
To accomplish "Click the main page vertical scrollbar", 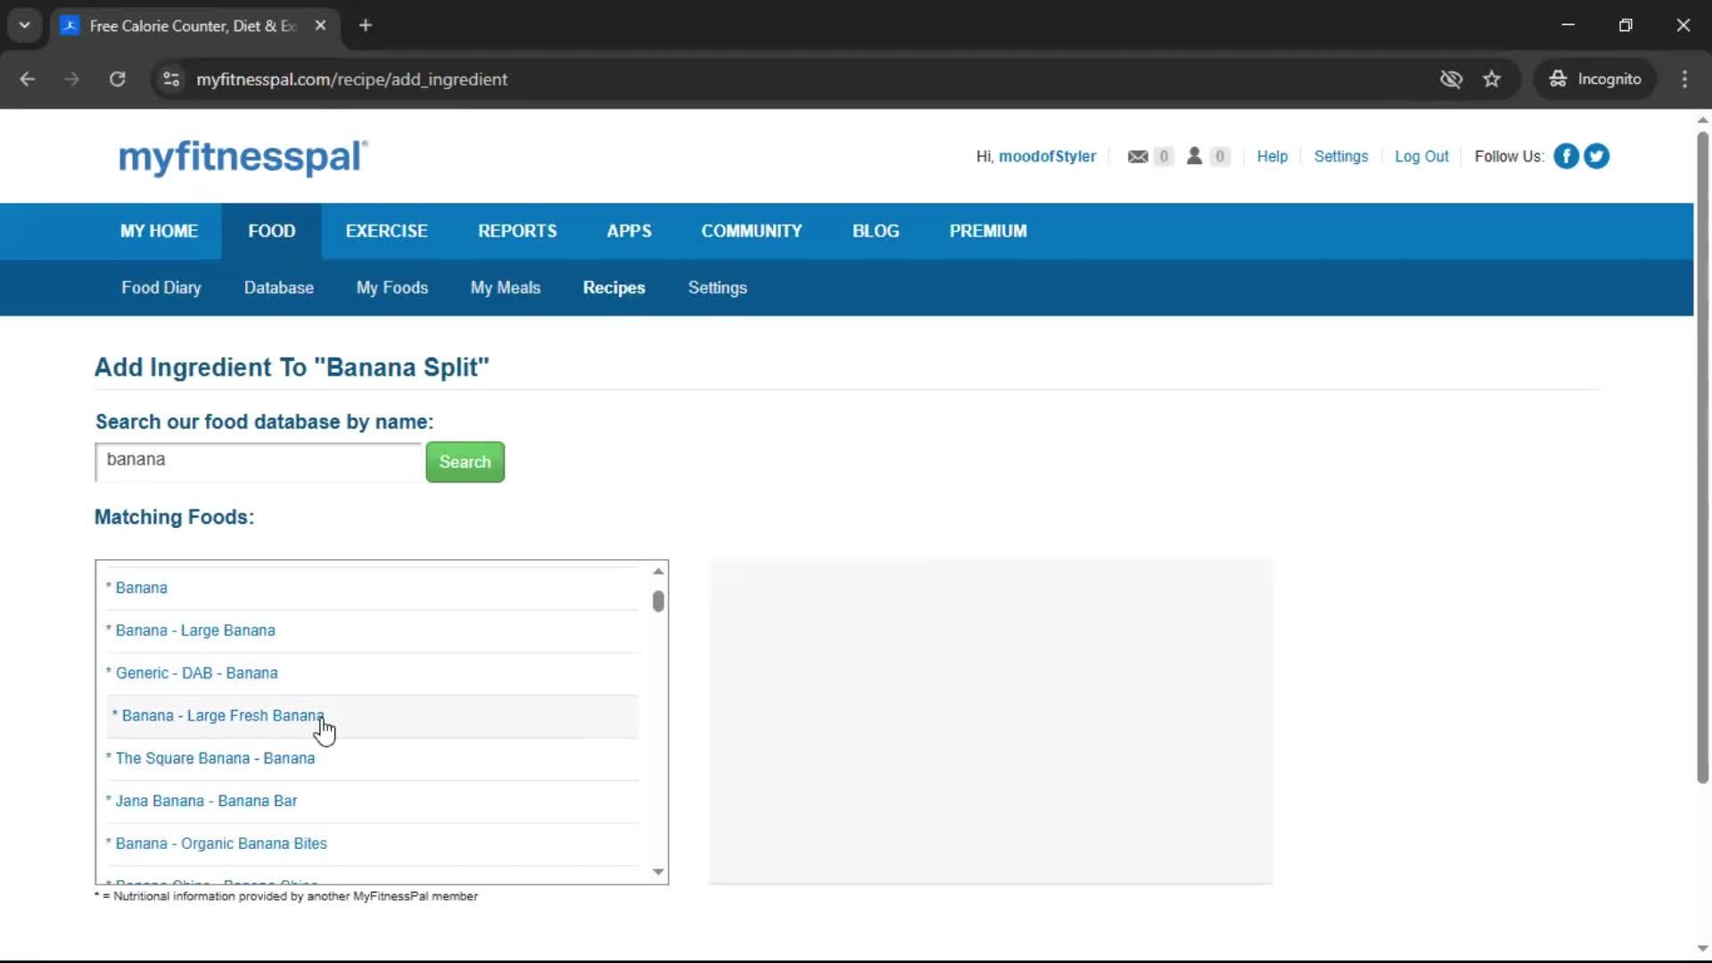I will point(1702,458).
